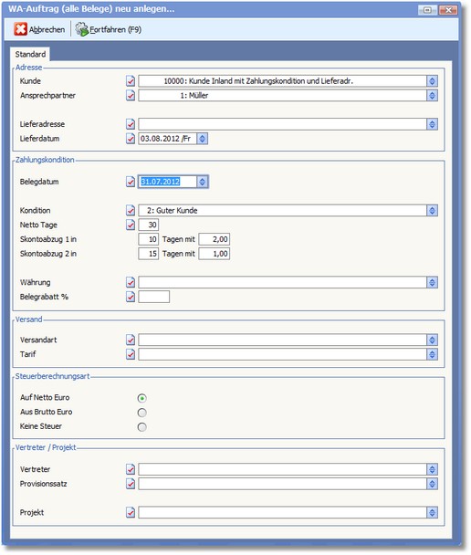
Task: Choose the Keine Steuer radio button
Action: [x=141, y=427]
